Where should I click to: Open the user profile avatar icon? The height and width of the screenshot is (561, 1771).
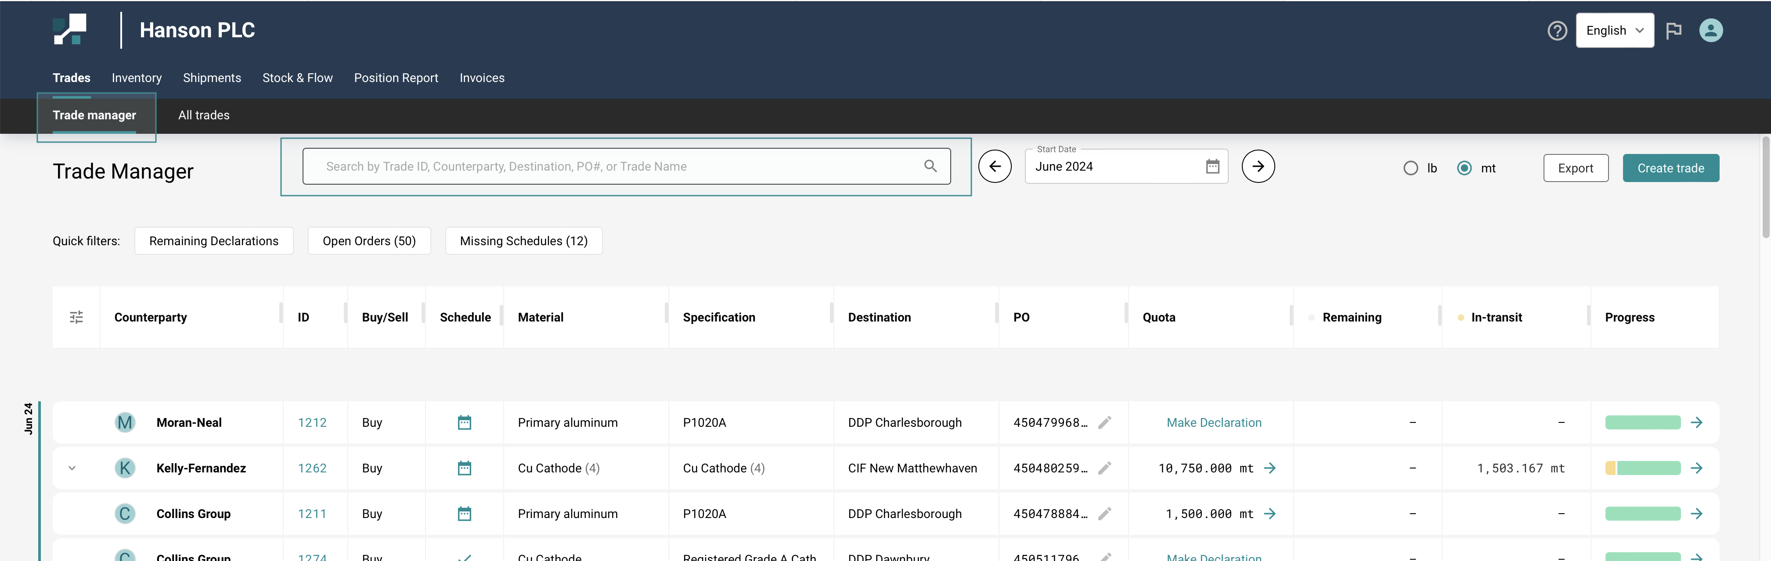pos(1710,31)
